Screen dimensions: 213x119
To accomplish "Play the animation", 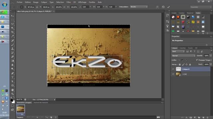I will pyautogui.click(x=37, y=117).
